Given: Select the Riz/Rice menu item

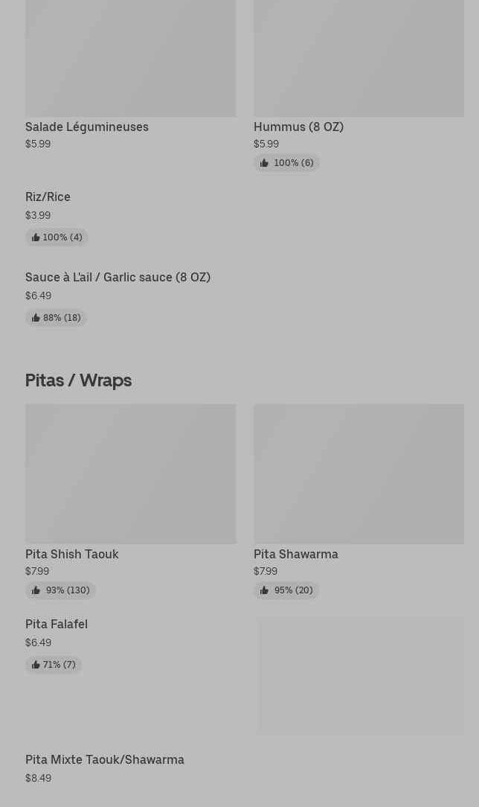Looking at the screenshot, I should pyautogui.click(x=48, y=197).
